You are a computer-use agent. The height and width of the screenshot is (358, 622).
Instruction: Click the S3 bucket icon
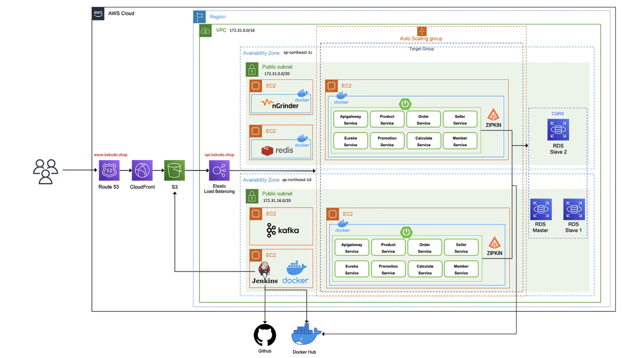(x=174, y=170)
